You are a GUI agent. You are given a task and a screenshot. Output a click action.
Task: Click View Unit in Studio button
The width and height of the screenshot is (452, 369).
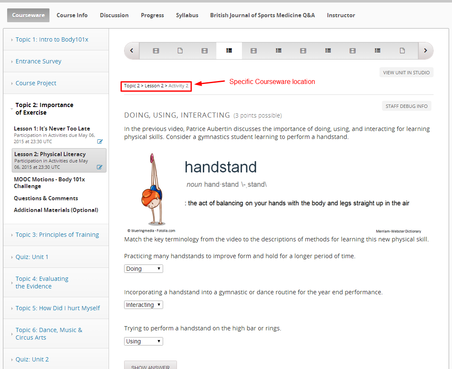coord(406,73)
